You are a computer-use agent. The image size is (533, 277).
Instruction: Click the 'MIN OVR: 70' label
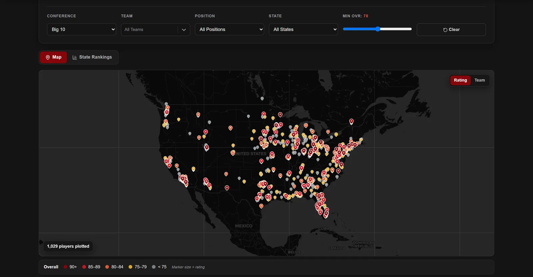(355, 16)
